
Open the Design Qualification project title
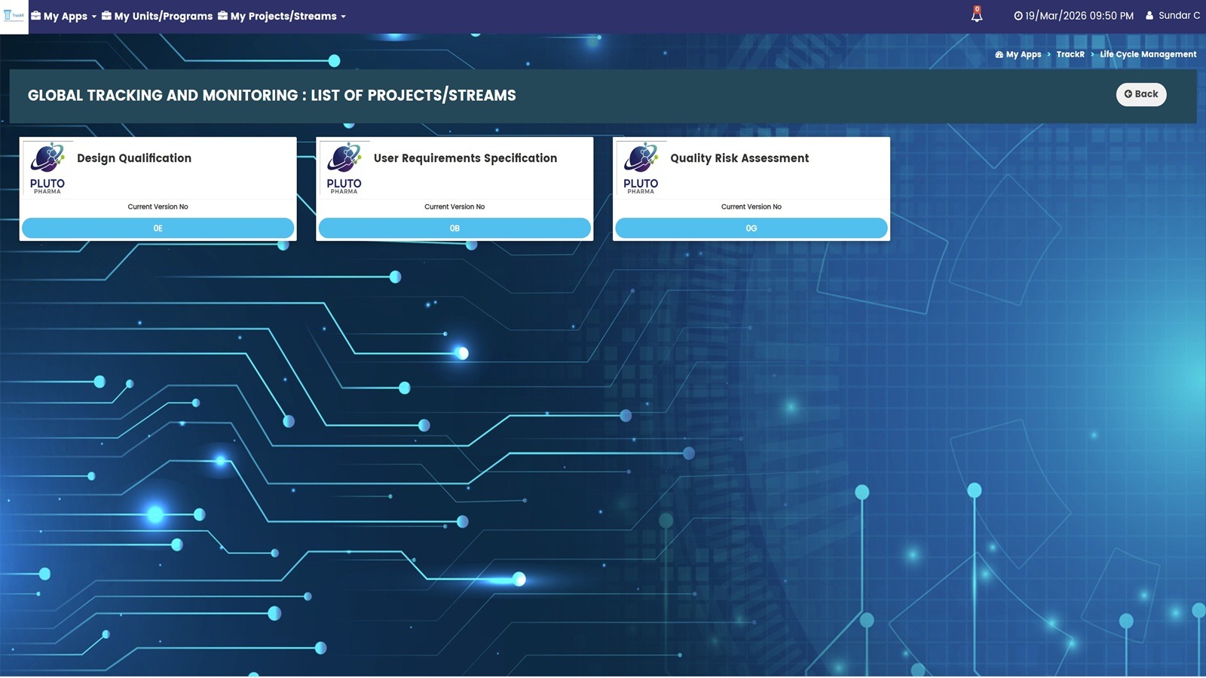tap(134, 158)
